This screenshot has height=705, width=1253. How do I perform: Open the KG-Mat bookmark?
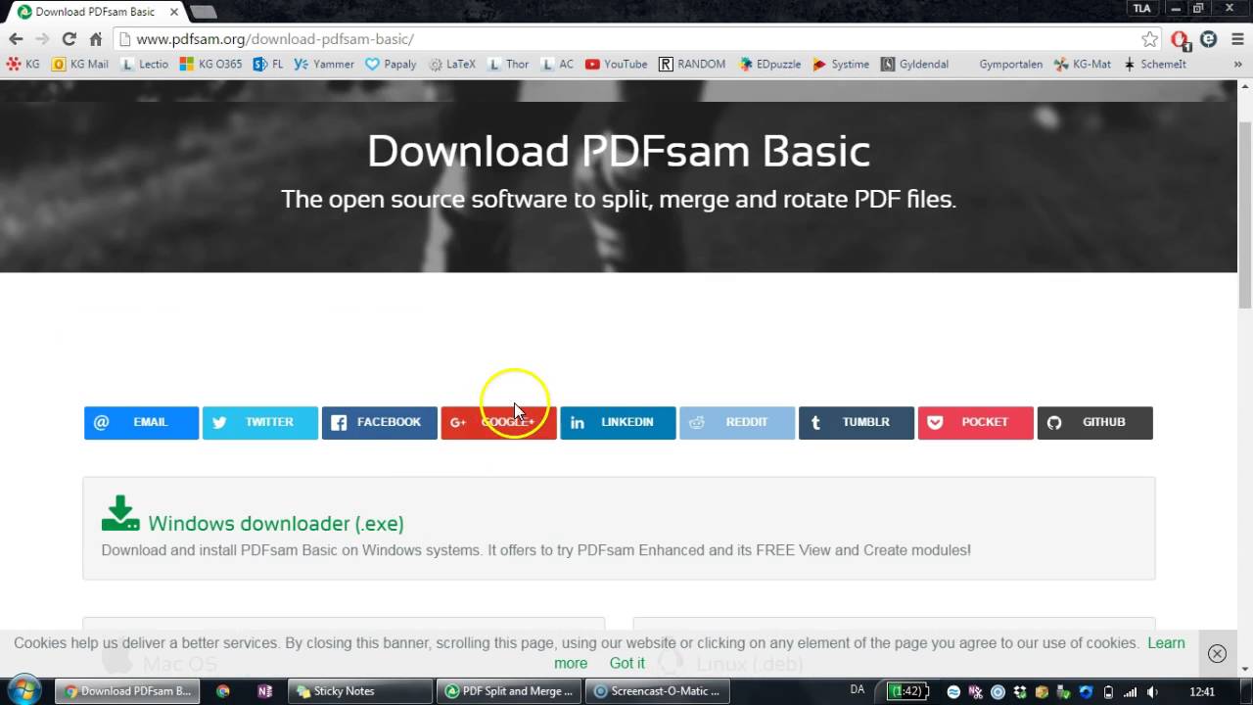click(1083, 64)
